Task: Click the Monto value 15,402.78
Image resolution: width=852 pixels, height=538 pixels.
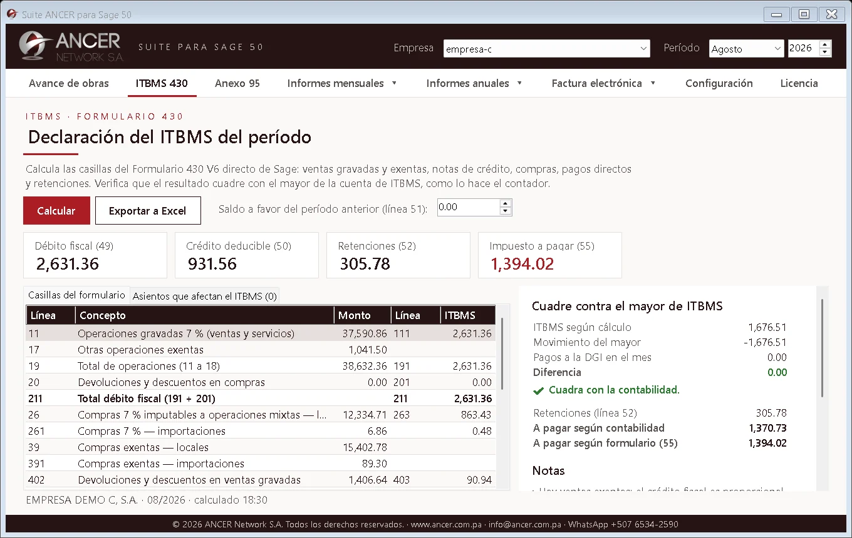Action: coord(365,447)
